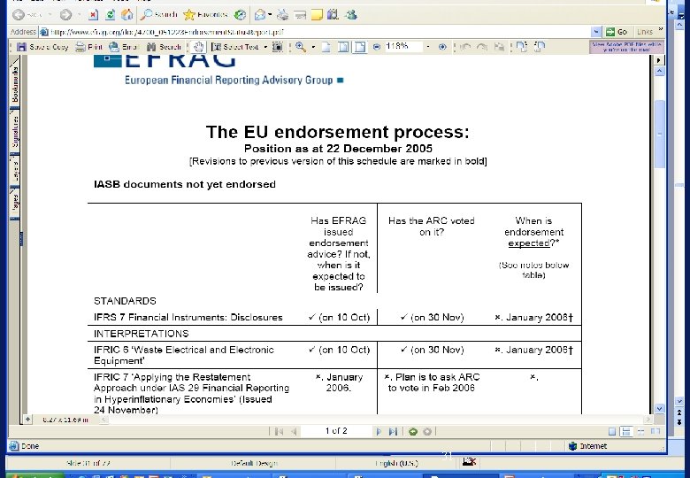Expand the zoom percentage dropdown

click(x=428, y=47)
